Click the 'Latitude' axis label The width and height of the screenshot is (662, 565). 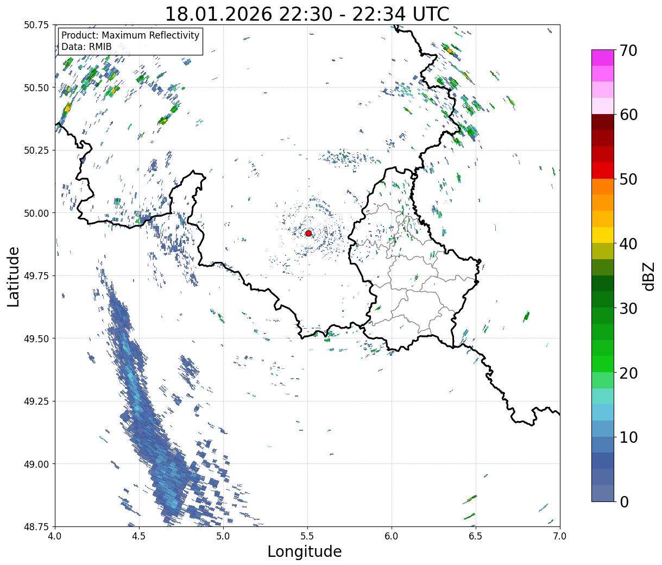point(14,276)
